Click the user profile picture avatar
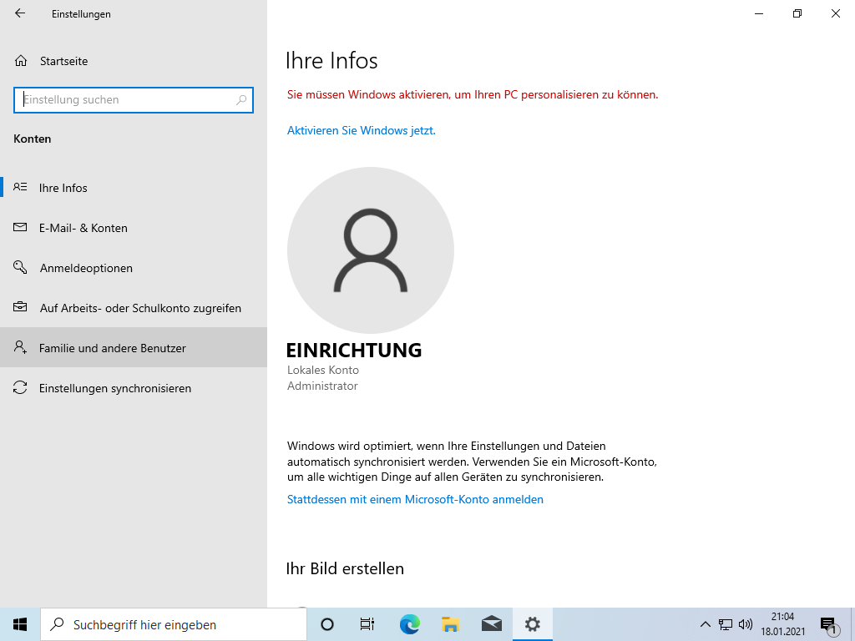The height and width of the screenshot is (641, 855). (370, 250)
